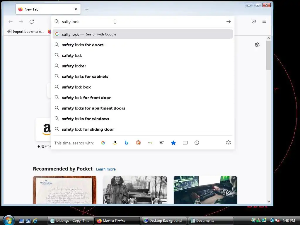
Task: Open Learn more link beside Pocket
Action: point(106,169)
